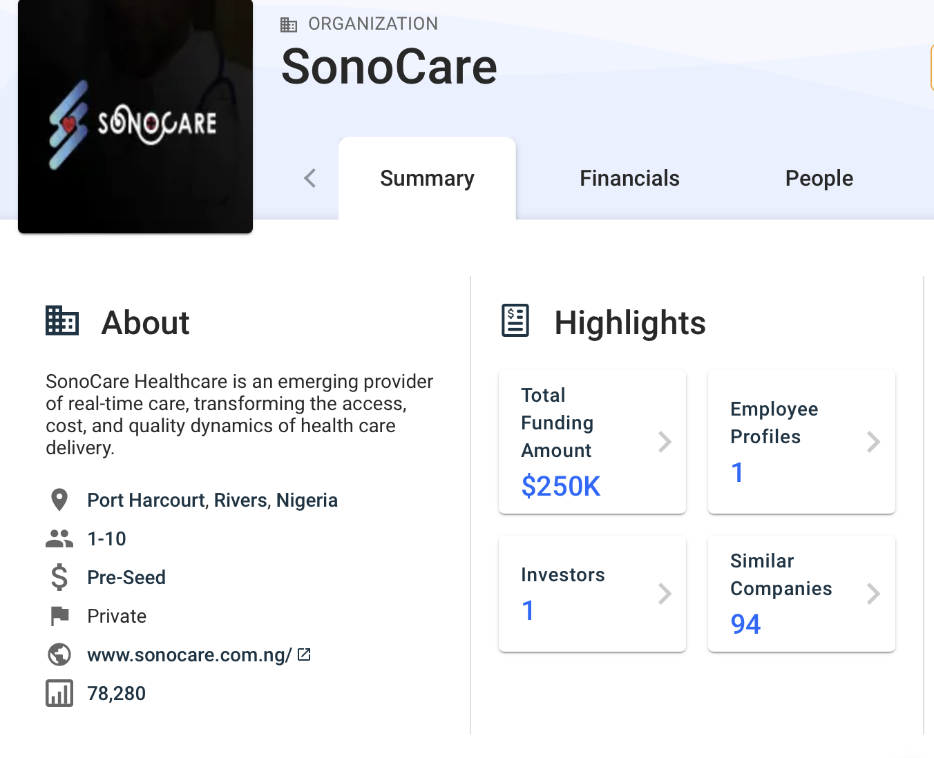
Task: Click the organization building icon above title
Action: [x=289, y=25]
